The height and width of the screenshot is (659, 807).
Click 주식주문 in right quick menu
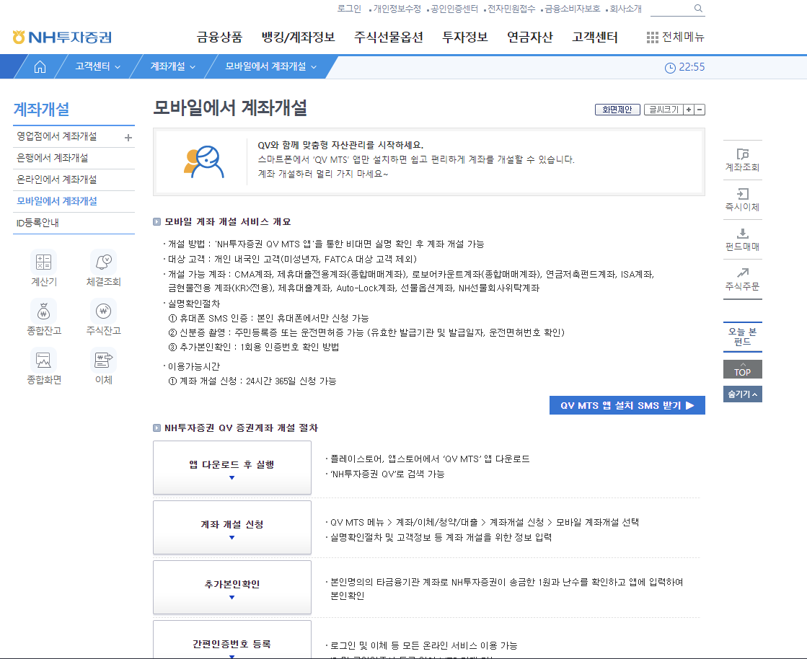[x=742, y=279]
